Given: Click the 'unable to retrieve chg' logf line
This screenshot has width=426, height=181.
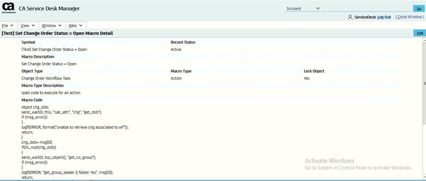Looking at the screenshot, I should click(75, 127).
